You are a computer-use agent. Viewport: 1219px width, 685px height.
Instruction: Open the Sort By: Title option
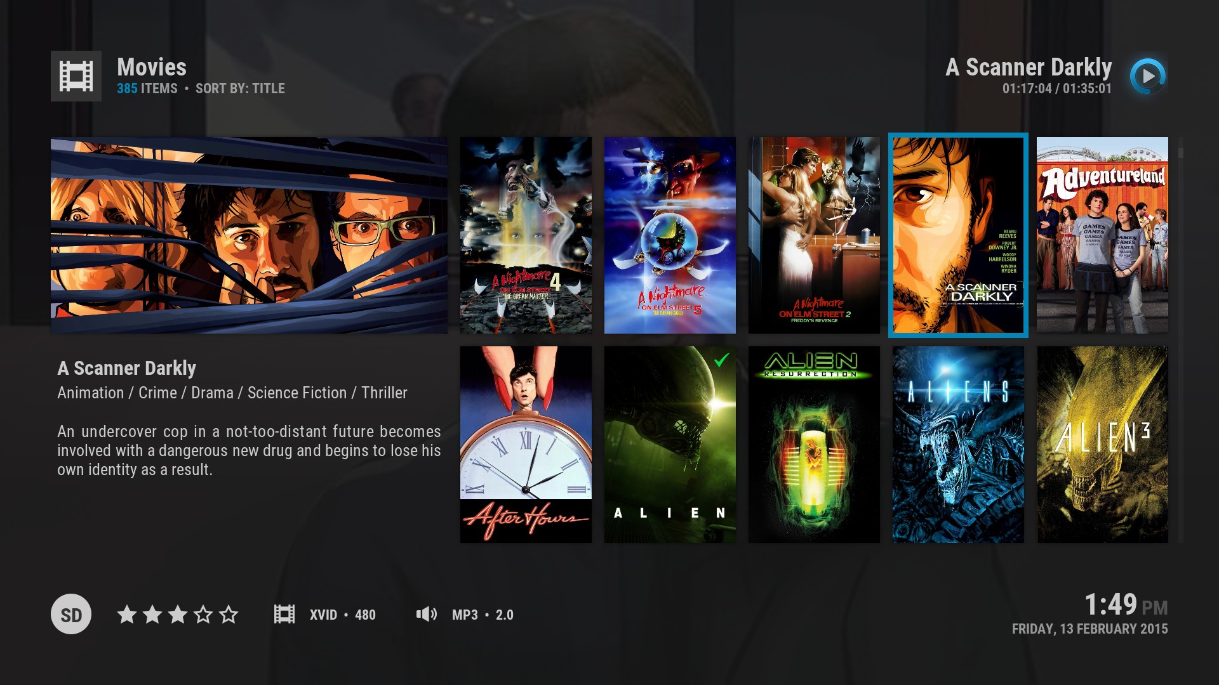pos(240,89)
